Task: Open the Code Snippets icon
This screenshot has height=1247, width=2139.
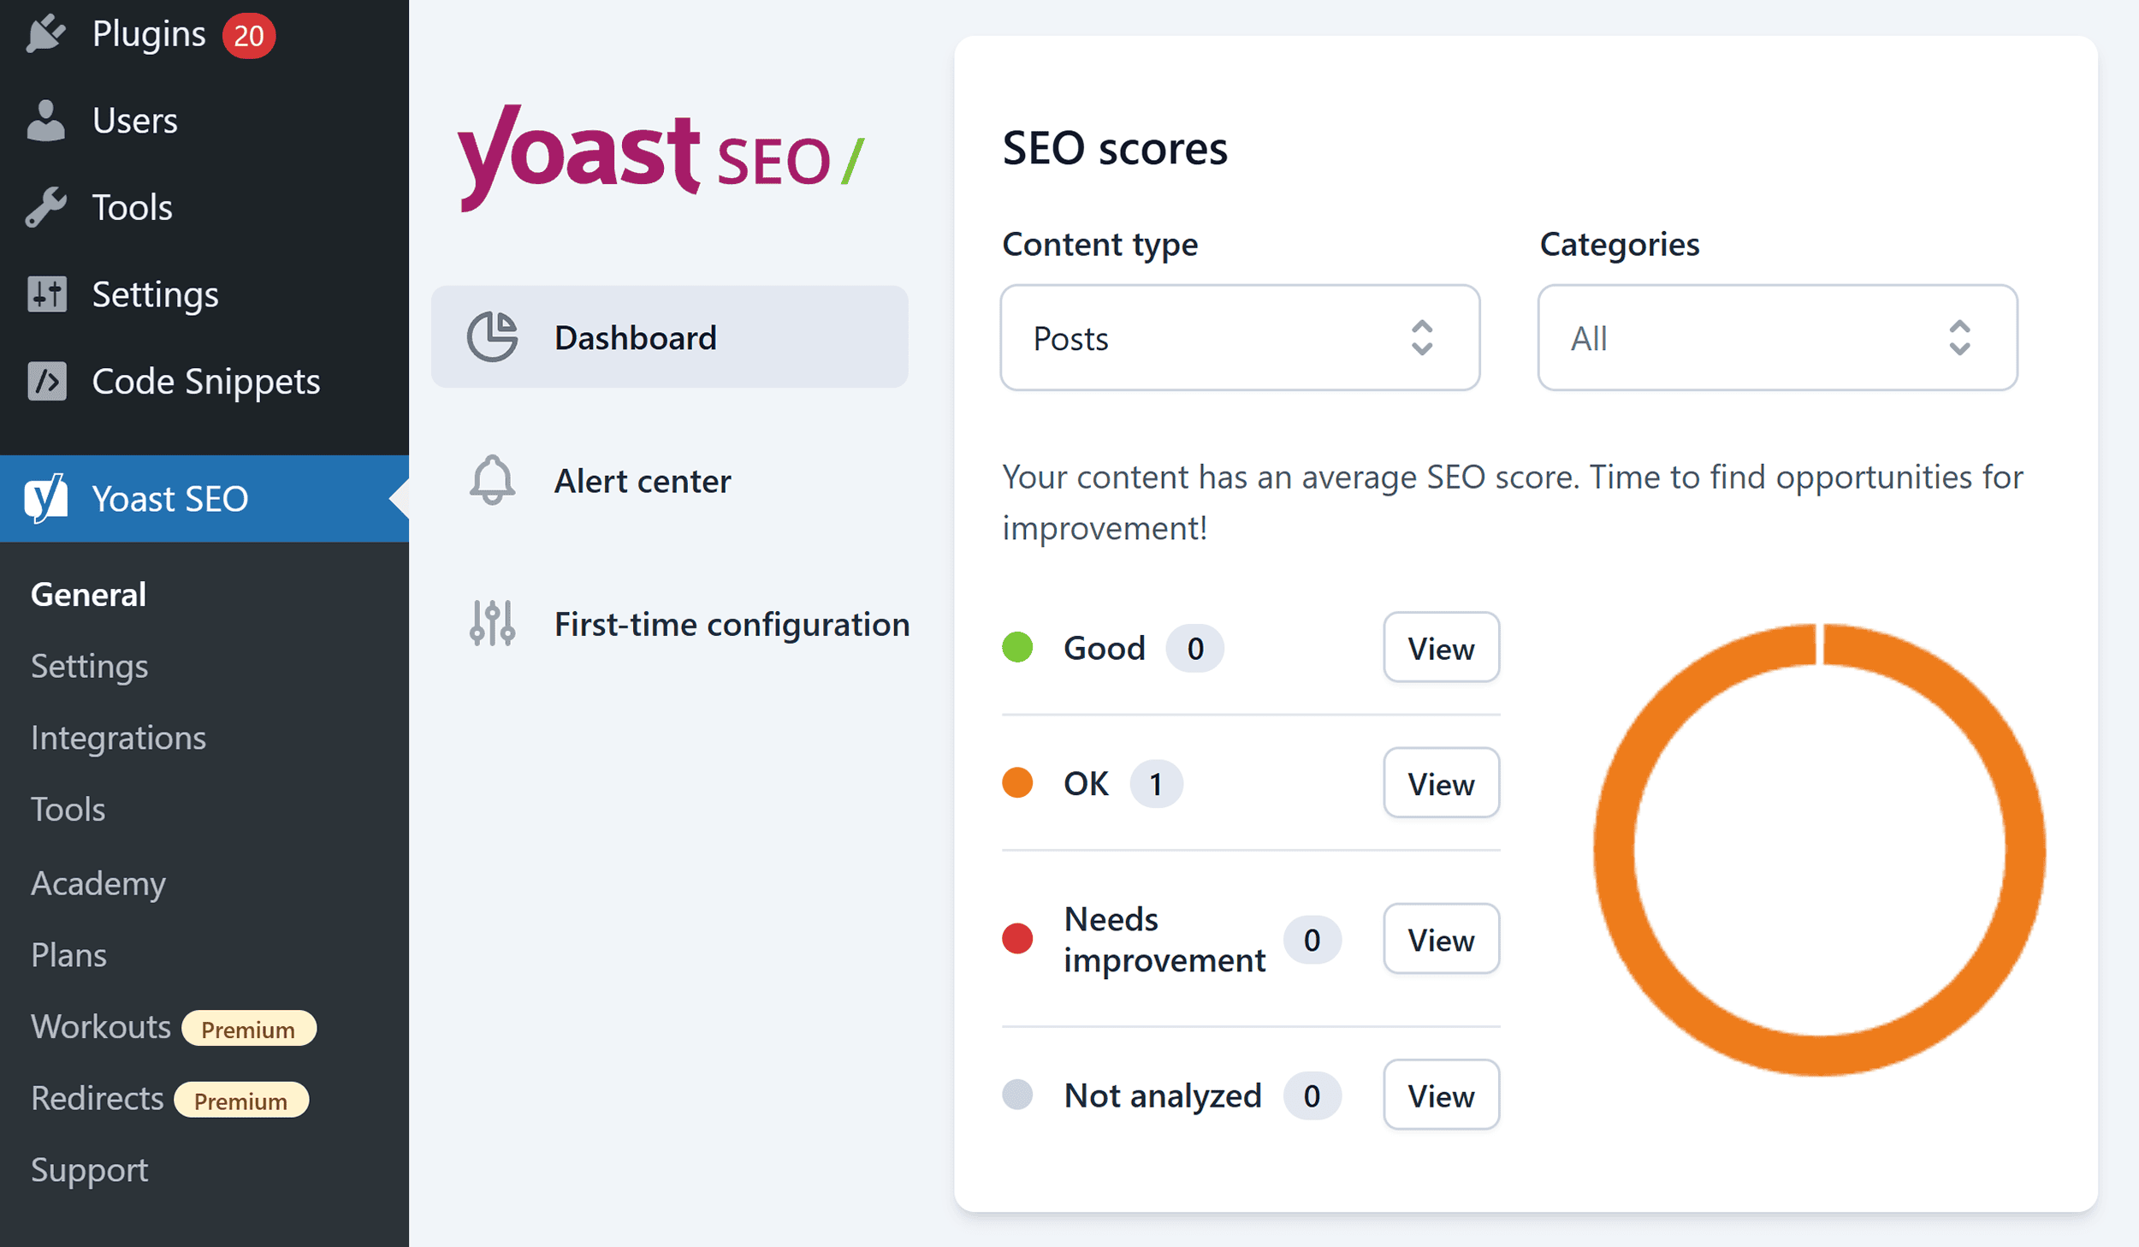Action: coord(47,382)
